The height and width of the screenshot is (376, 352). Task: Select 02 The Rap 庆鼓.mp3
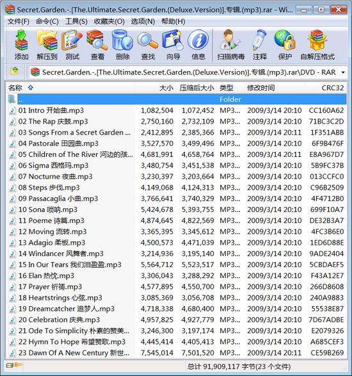pyautogui.click(x=177, y=122)
